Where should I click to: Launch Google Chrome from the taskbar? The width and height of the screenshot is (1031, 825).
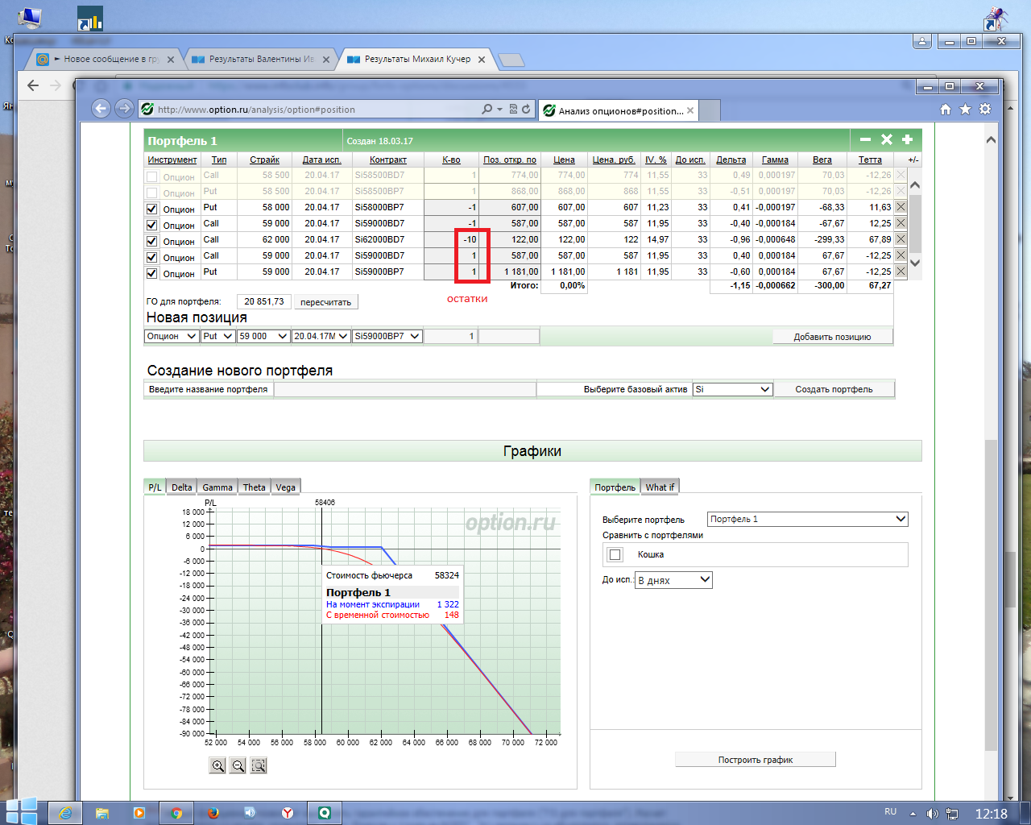[x=176, y=813]
